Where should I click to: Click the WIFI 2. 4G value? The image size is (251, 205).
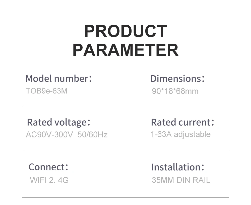(x=49, y=180)
